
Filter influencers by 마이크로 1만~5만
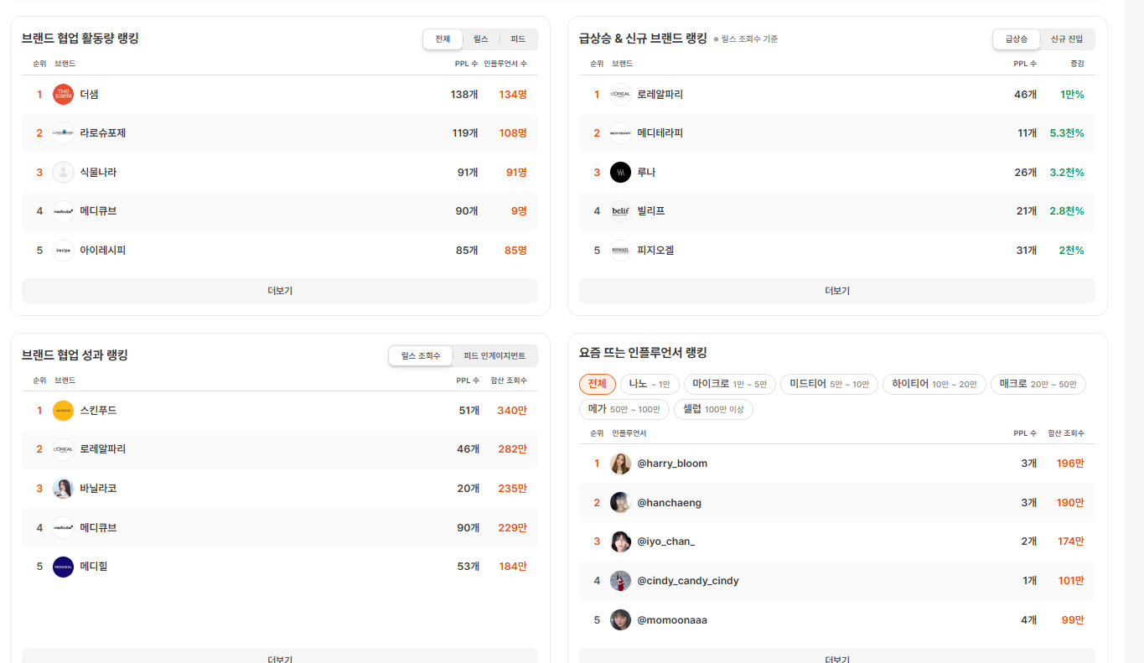point(729,384)
